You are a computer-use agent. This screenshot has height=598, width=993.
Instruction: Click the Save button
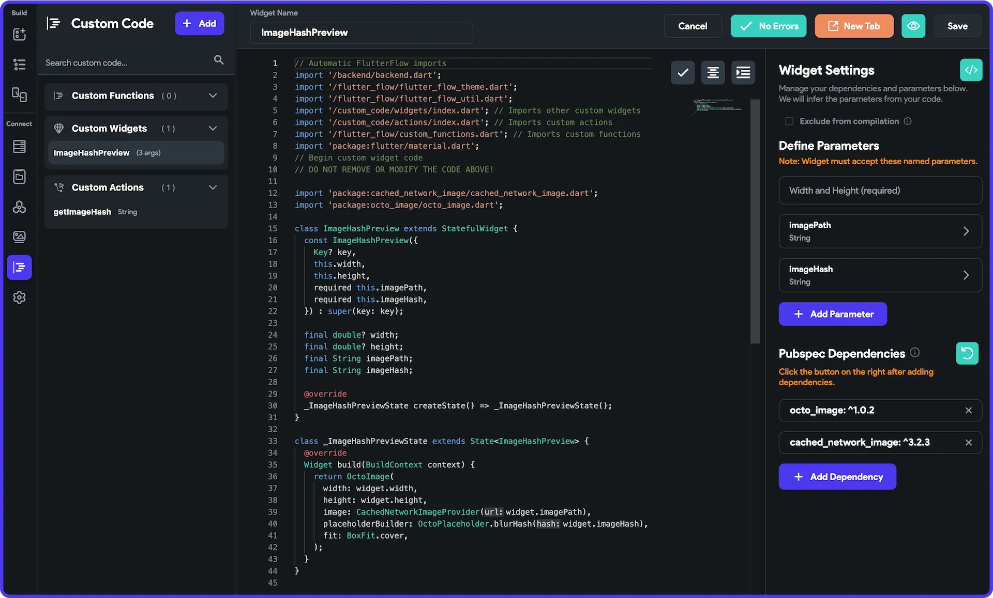(x=957, y=26)
